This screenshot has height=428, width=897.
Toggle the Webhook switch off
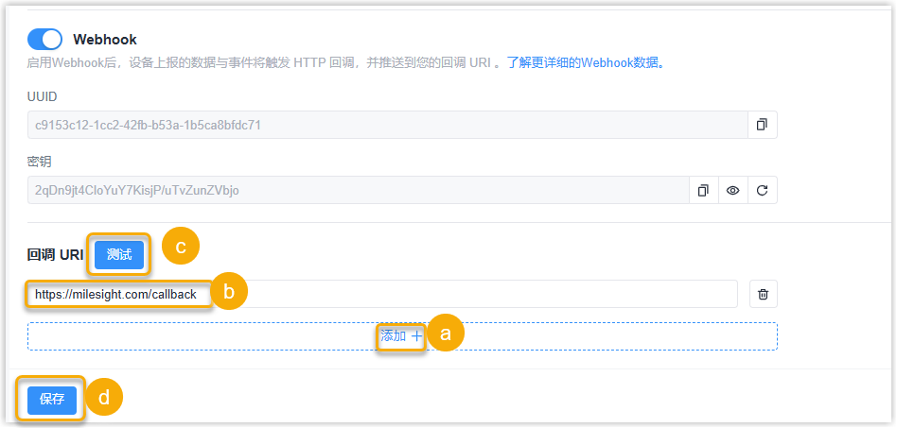pyautogui.click(x=44, y=39)
